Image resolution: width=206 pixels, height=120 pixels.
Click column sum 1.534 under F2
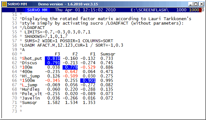pyautogui.click(x=71, y=103)
